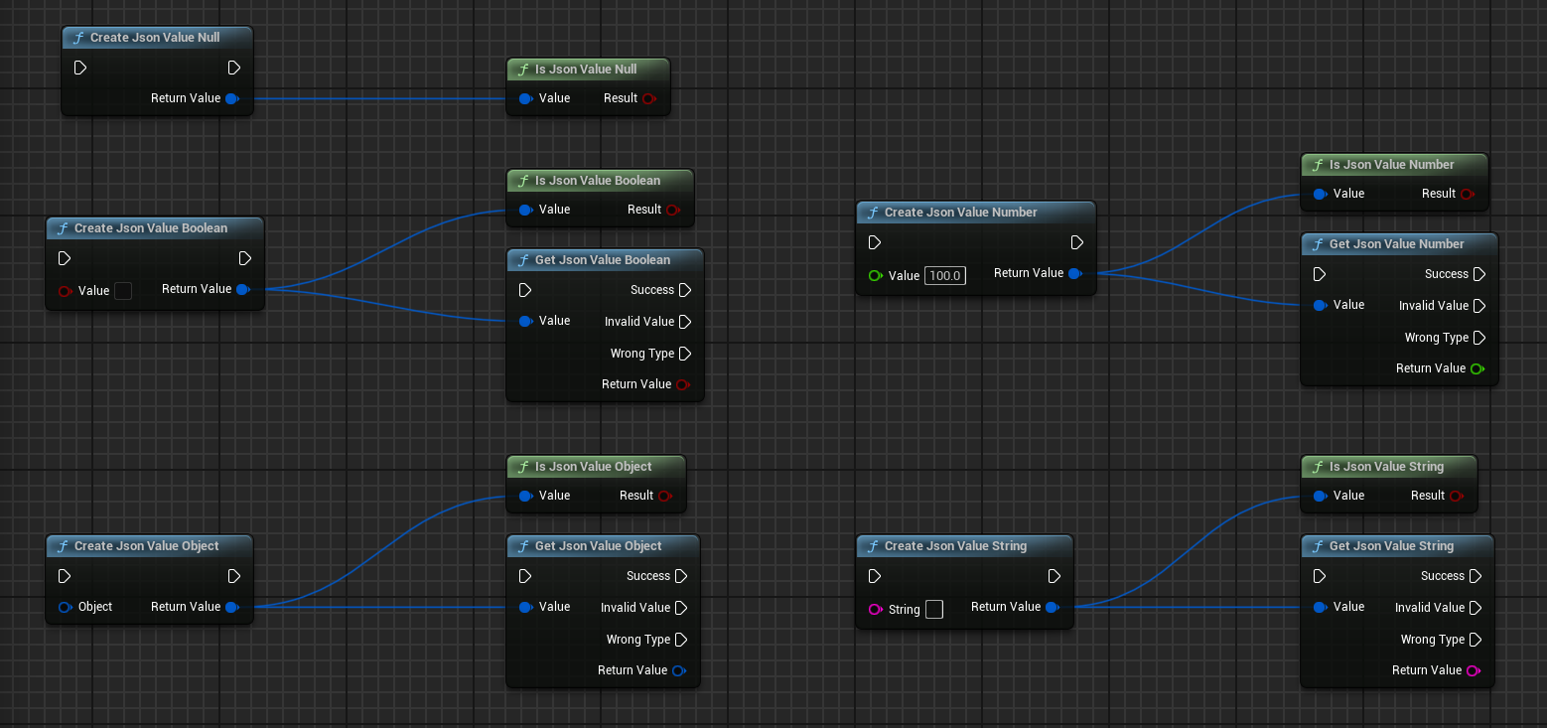Click exec output pin of Create Json Value Number

click(x=1077, y=242)
